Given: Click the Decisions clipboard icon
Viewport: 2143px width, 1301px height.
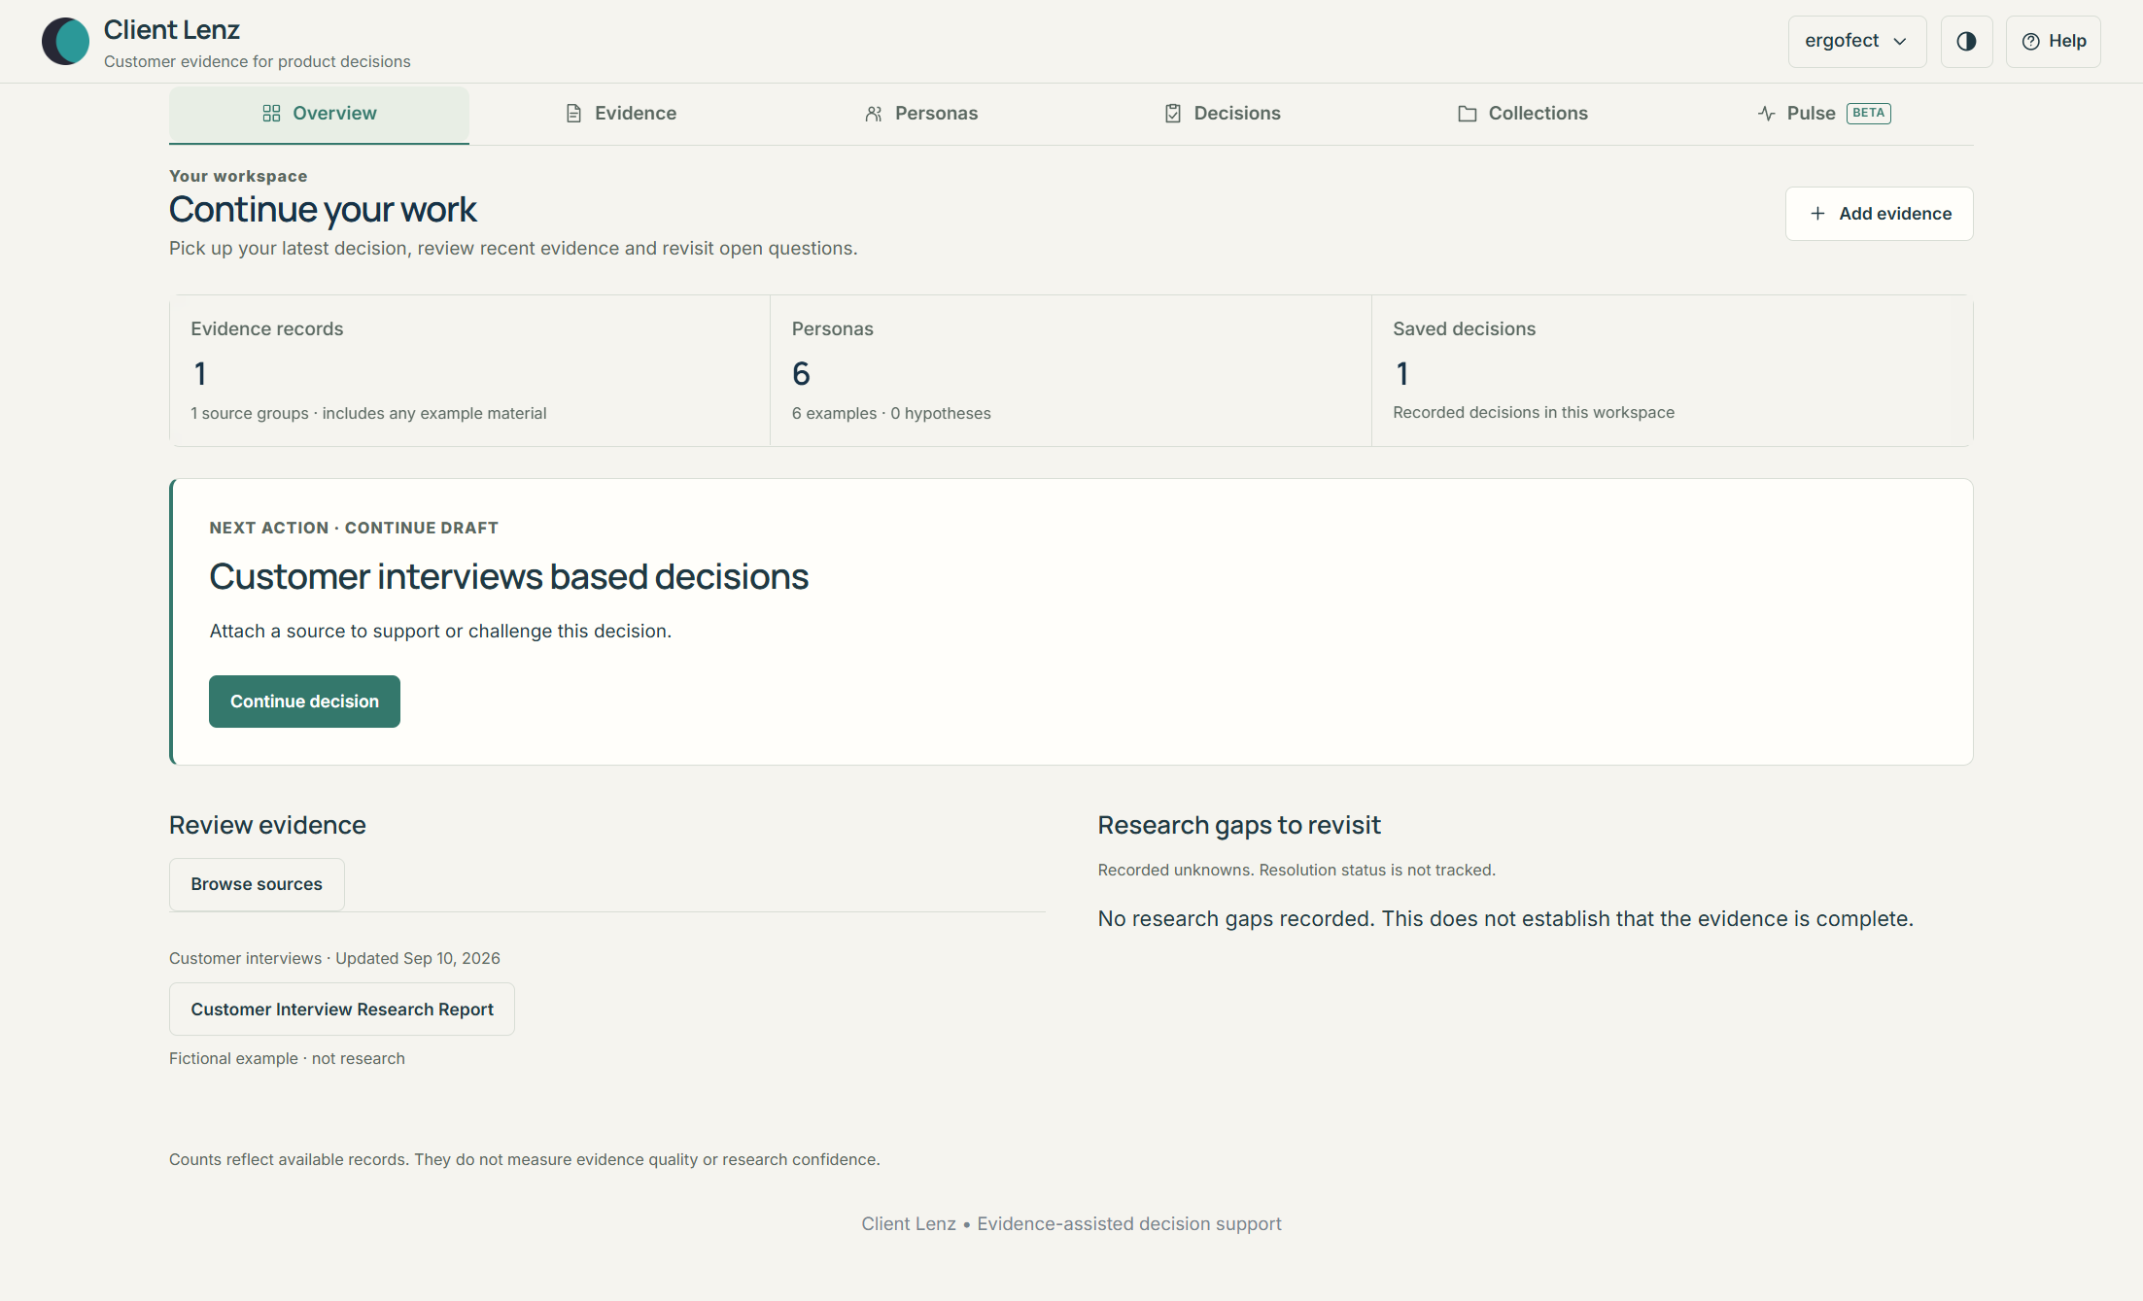Looking at the screenshot, I should 1173,114.
